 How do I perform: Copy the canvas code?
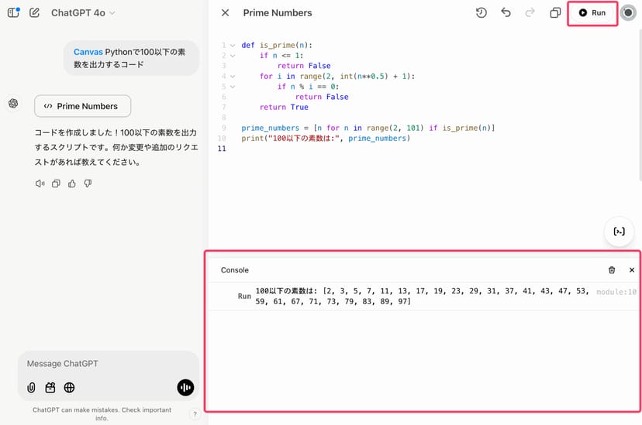pos(555,13)
